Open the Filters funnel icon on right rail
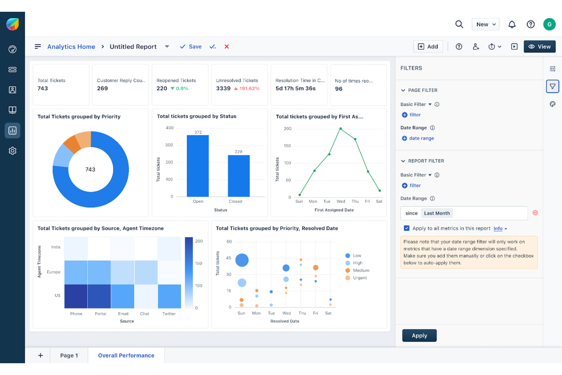The width and height of the screenshot is (562, 375). click(x=553, y=86)
